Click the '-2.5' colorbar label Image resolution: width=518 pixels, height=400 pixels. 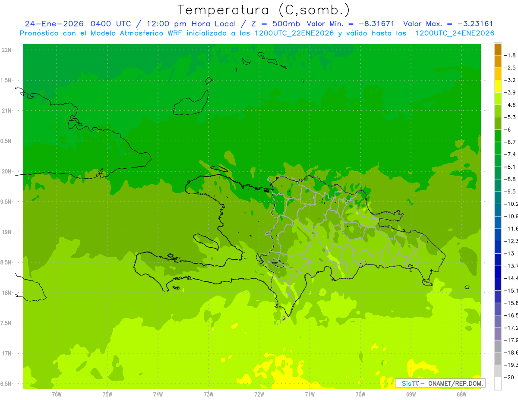tap(510, 68)
